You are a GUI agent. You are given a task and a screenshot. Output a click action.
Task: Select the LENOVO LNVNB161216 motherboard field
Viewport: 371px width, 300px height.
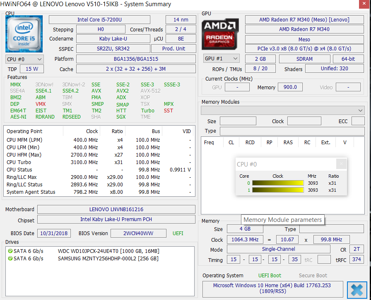[x=116, y=209]
